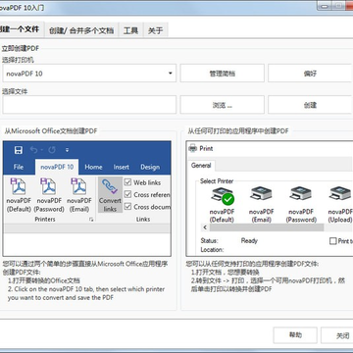Expand the Printers group dialog launcher

click(91, 220)
